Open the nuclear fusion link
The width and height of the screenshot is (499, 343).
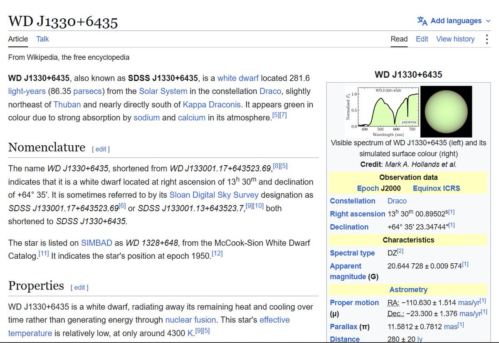tap(190, 320)
